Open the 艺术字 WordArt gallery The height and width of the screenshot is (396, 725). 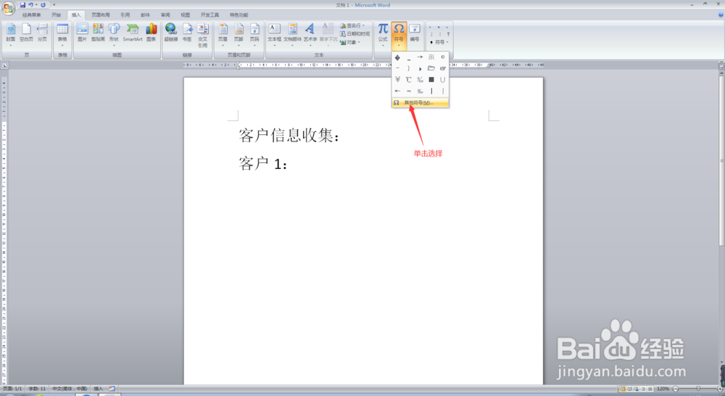[310, 34]
